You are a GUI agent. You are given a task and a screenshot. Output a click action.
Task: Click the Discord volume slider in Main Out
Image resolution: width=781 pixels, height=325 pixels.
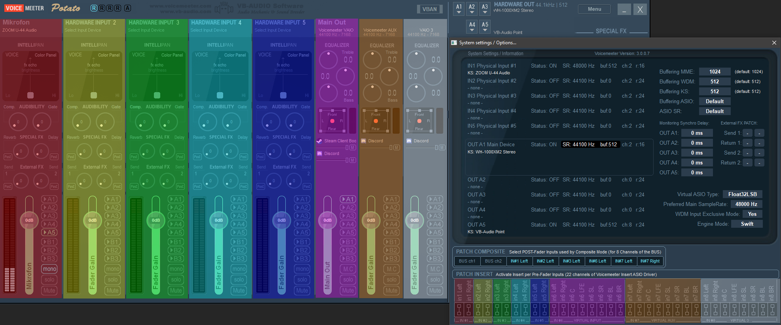(x=333, y=160)
